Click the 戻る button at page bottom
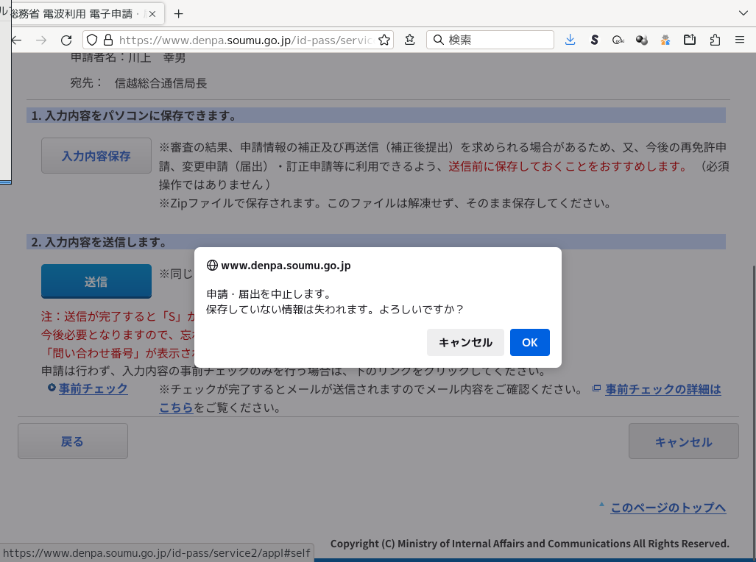 tap(72, 441)
